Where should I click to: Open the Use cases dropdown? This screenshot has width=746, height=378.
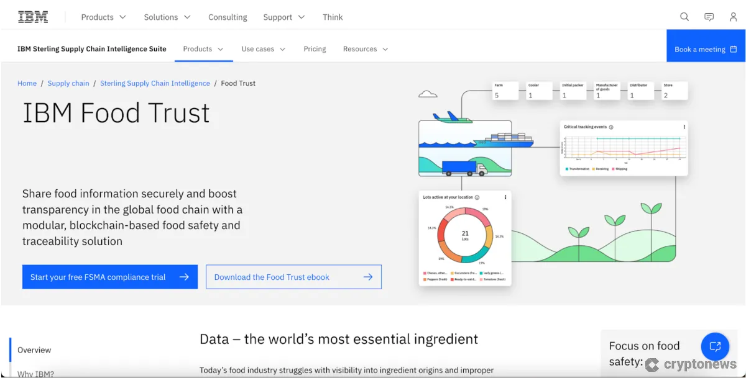(x=263, y=48)
